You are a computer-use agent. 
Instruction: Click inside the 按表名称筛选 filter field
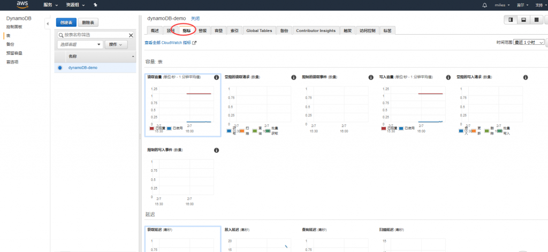point(96,35)
